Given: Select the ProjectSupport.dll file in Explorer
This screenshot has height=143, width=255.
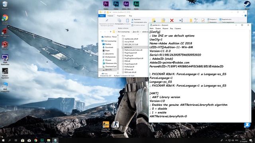Looking at the screenshot, I should pyautogui.click(x=129, y=64).
